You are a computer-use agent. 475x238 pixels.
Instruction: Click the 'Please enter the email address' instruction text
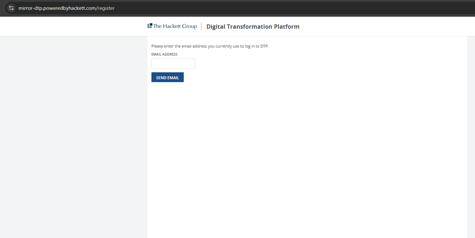[x=210, y=46]
